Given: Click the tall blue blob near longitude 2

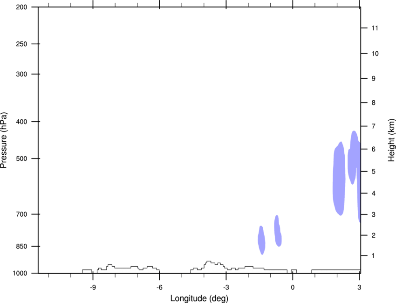Looking at the screenshot, I should click(x=339, y=179).
